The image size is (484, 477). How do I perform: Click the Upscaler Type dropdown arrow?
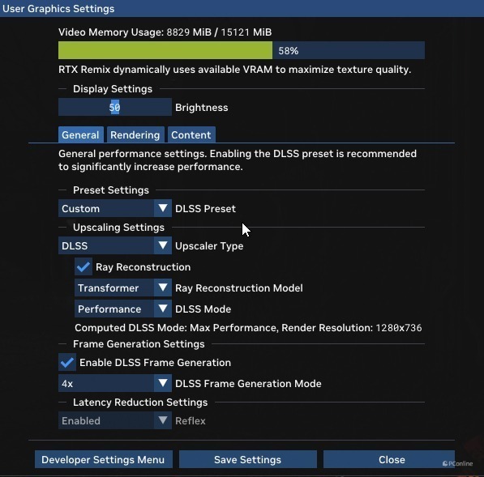(163, 245)
